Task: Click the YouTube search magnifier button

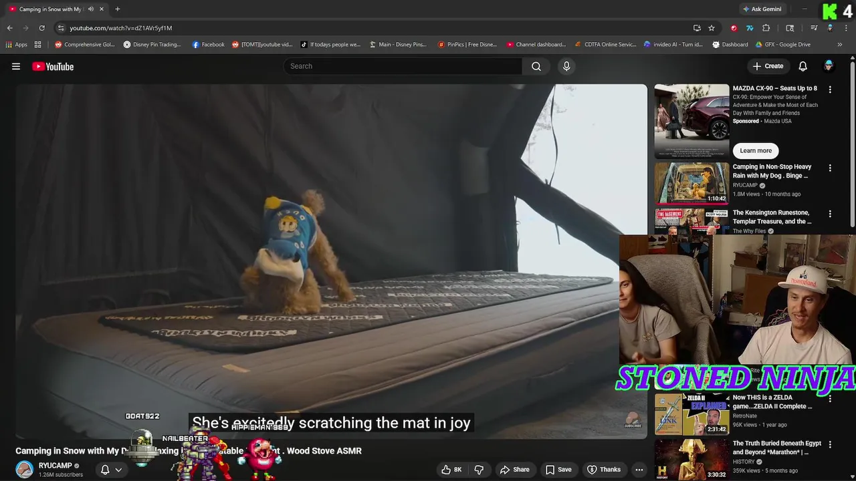Action: pyautogui.click(x=536, y=66)
